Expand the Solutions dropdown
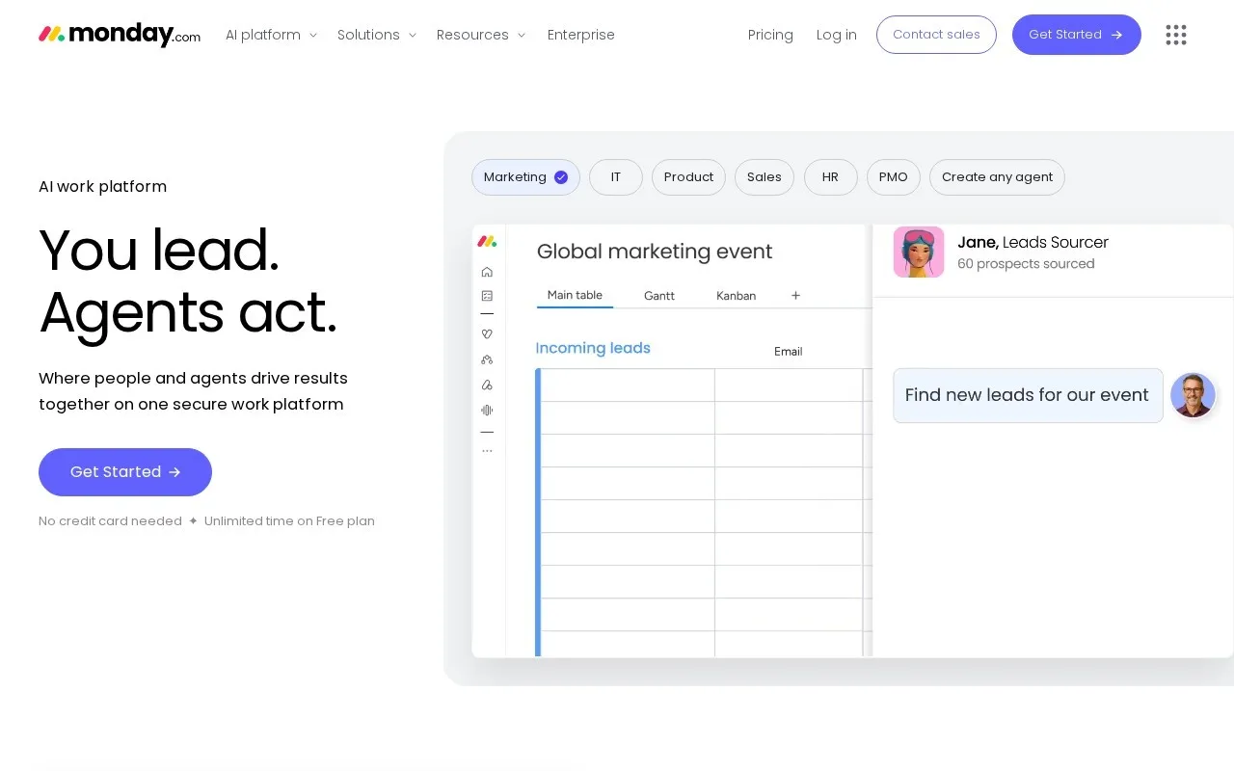Viewport: 1234px width, 771px height. [x=377, y=35]
